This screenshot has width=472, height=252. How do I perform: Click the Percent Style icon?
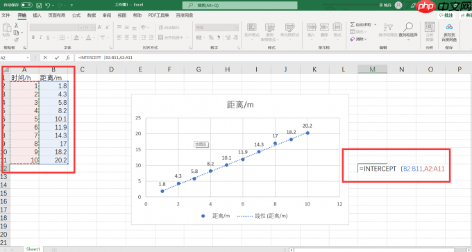pos(211,37)
